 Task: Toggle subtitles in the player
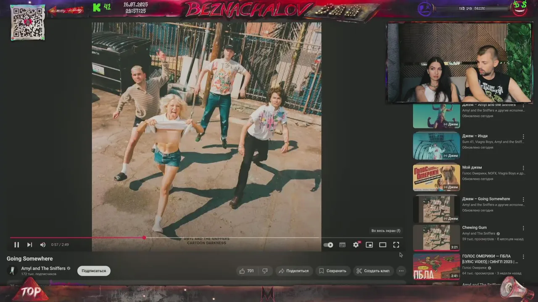pyautogui.click(x=342, y=245)
